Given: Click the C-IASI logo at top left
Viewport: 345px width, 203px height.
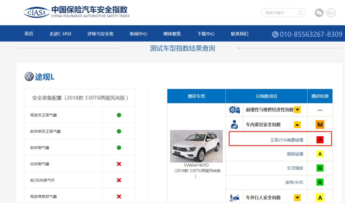Looking at the screenshot, I should [x=36, y=12].
